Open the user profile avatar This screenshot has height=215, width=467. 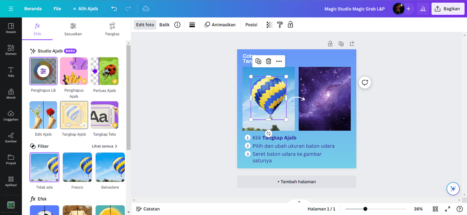point(398,9)
